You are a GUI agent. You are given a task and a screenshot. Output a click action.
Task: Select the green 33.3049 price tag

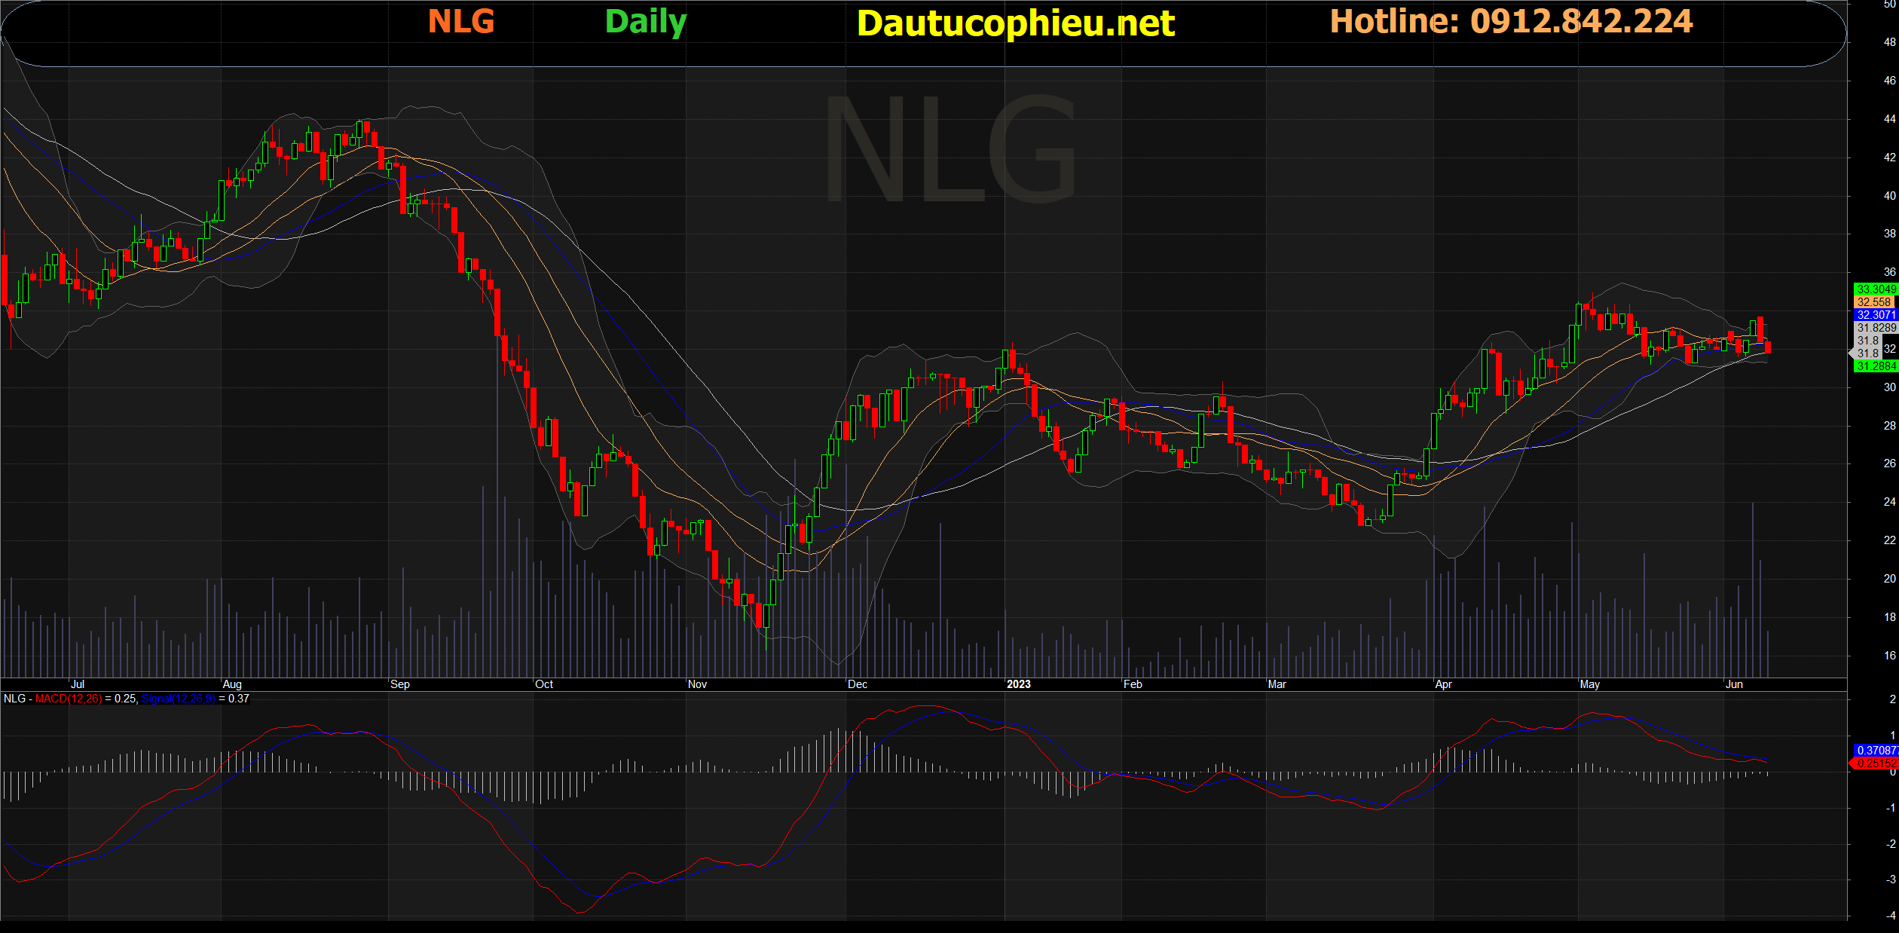(x=1875, y=289)
